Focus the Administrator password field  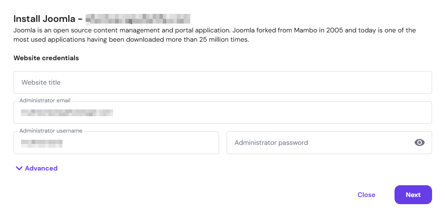[329, 143]
